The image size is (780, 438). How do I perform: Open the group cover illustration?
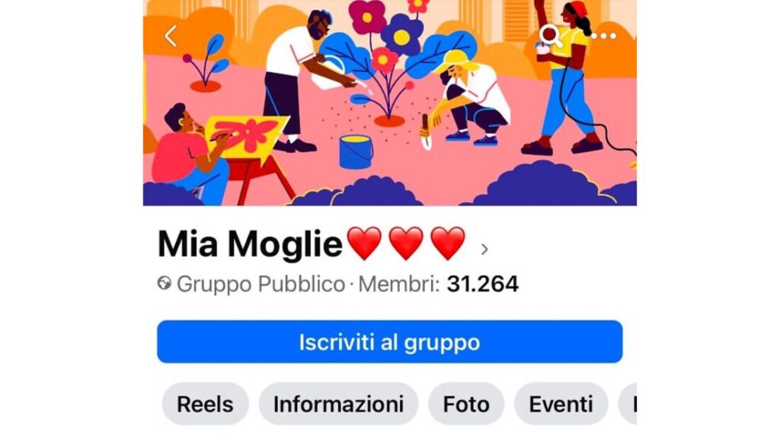[389, 103]
